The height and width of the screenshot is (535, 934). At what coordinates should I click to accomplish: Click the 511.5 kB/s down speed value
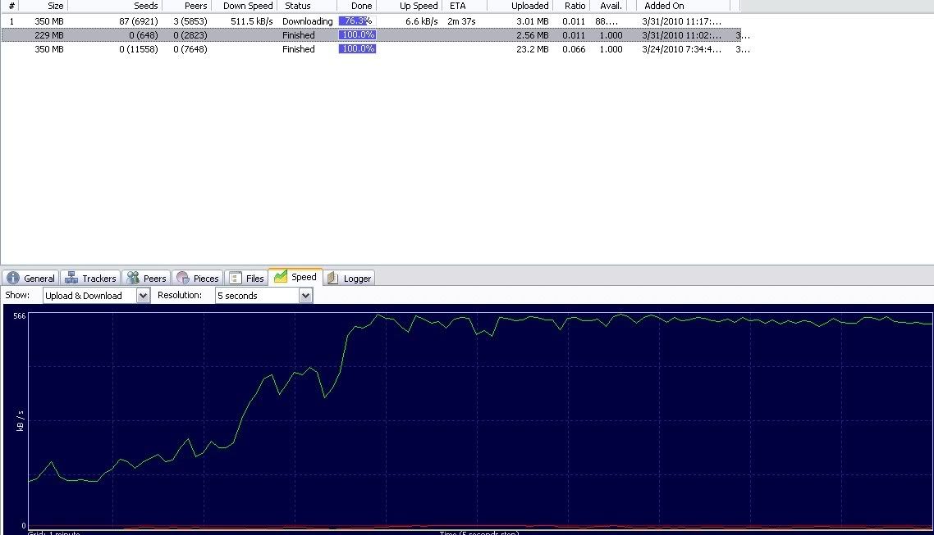[251, 21]
